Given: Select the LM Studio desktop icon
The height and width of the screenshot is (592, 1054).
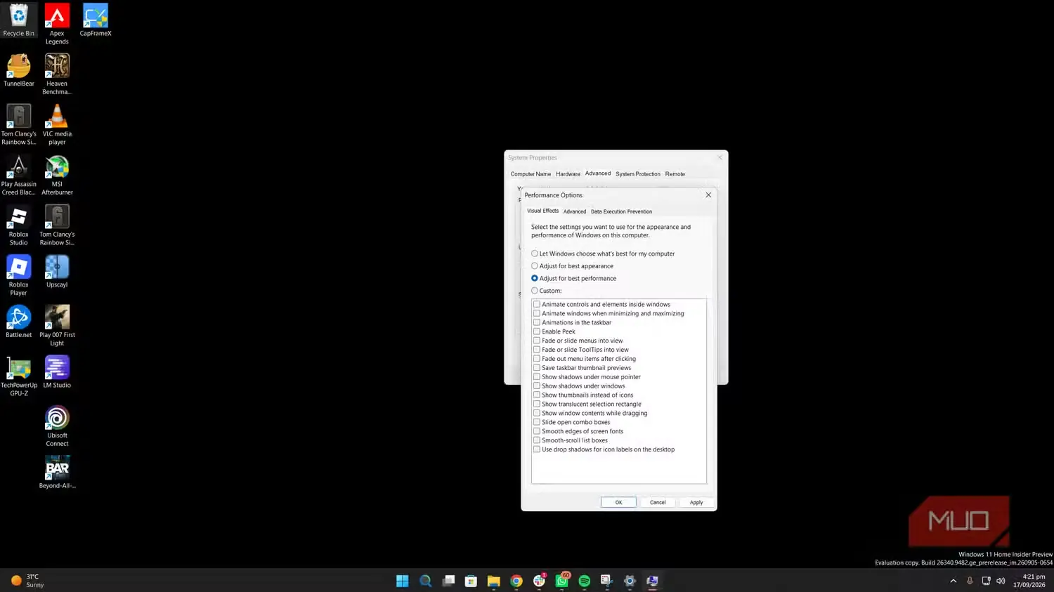Looking at the screenshot, I should click(x=57, y=372).
